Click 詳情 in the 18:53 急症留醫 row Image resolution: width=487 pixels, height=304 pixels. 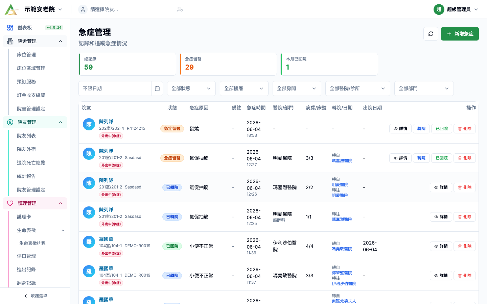[400, 129]
